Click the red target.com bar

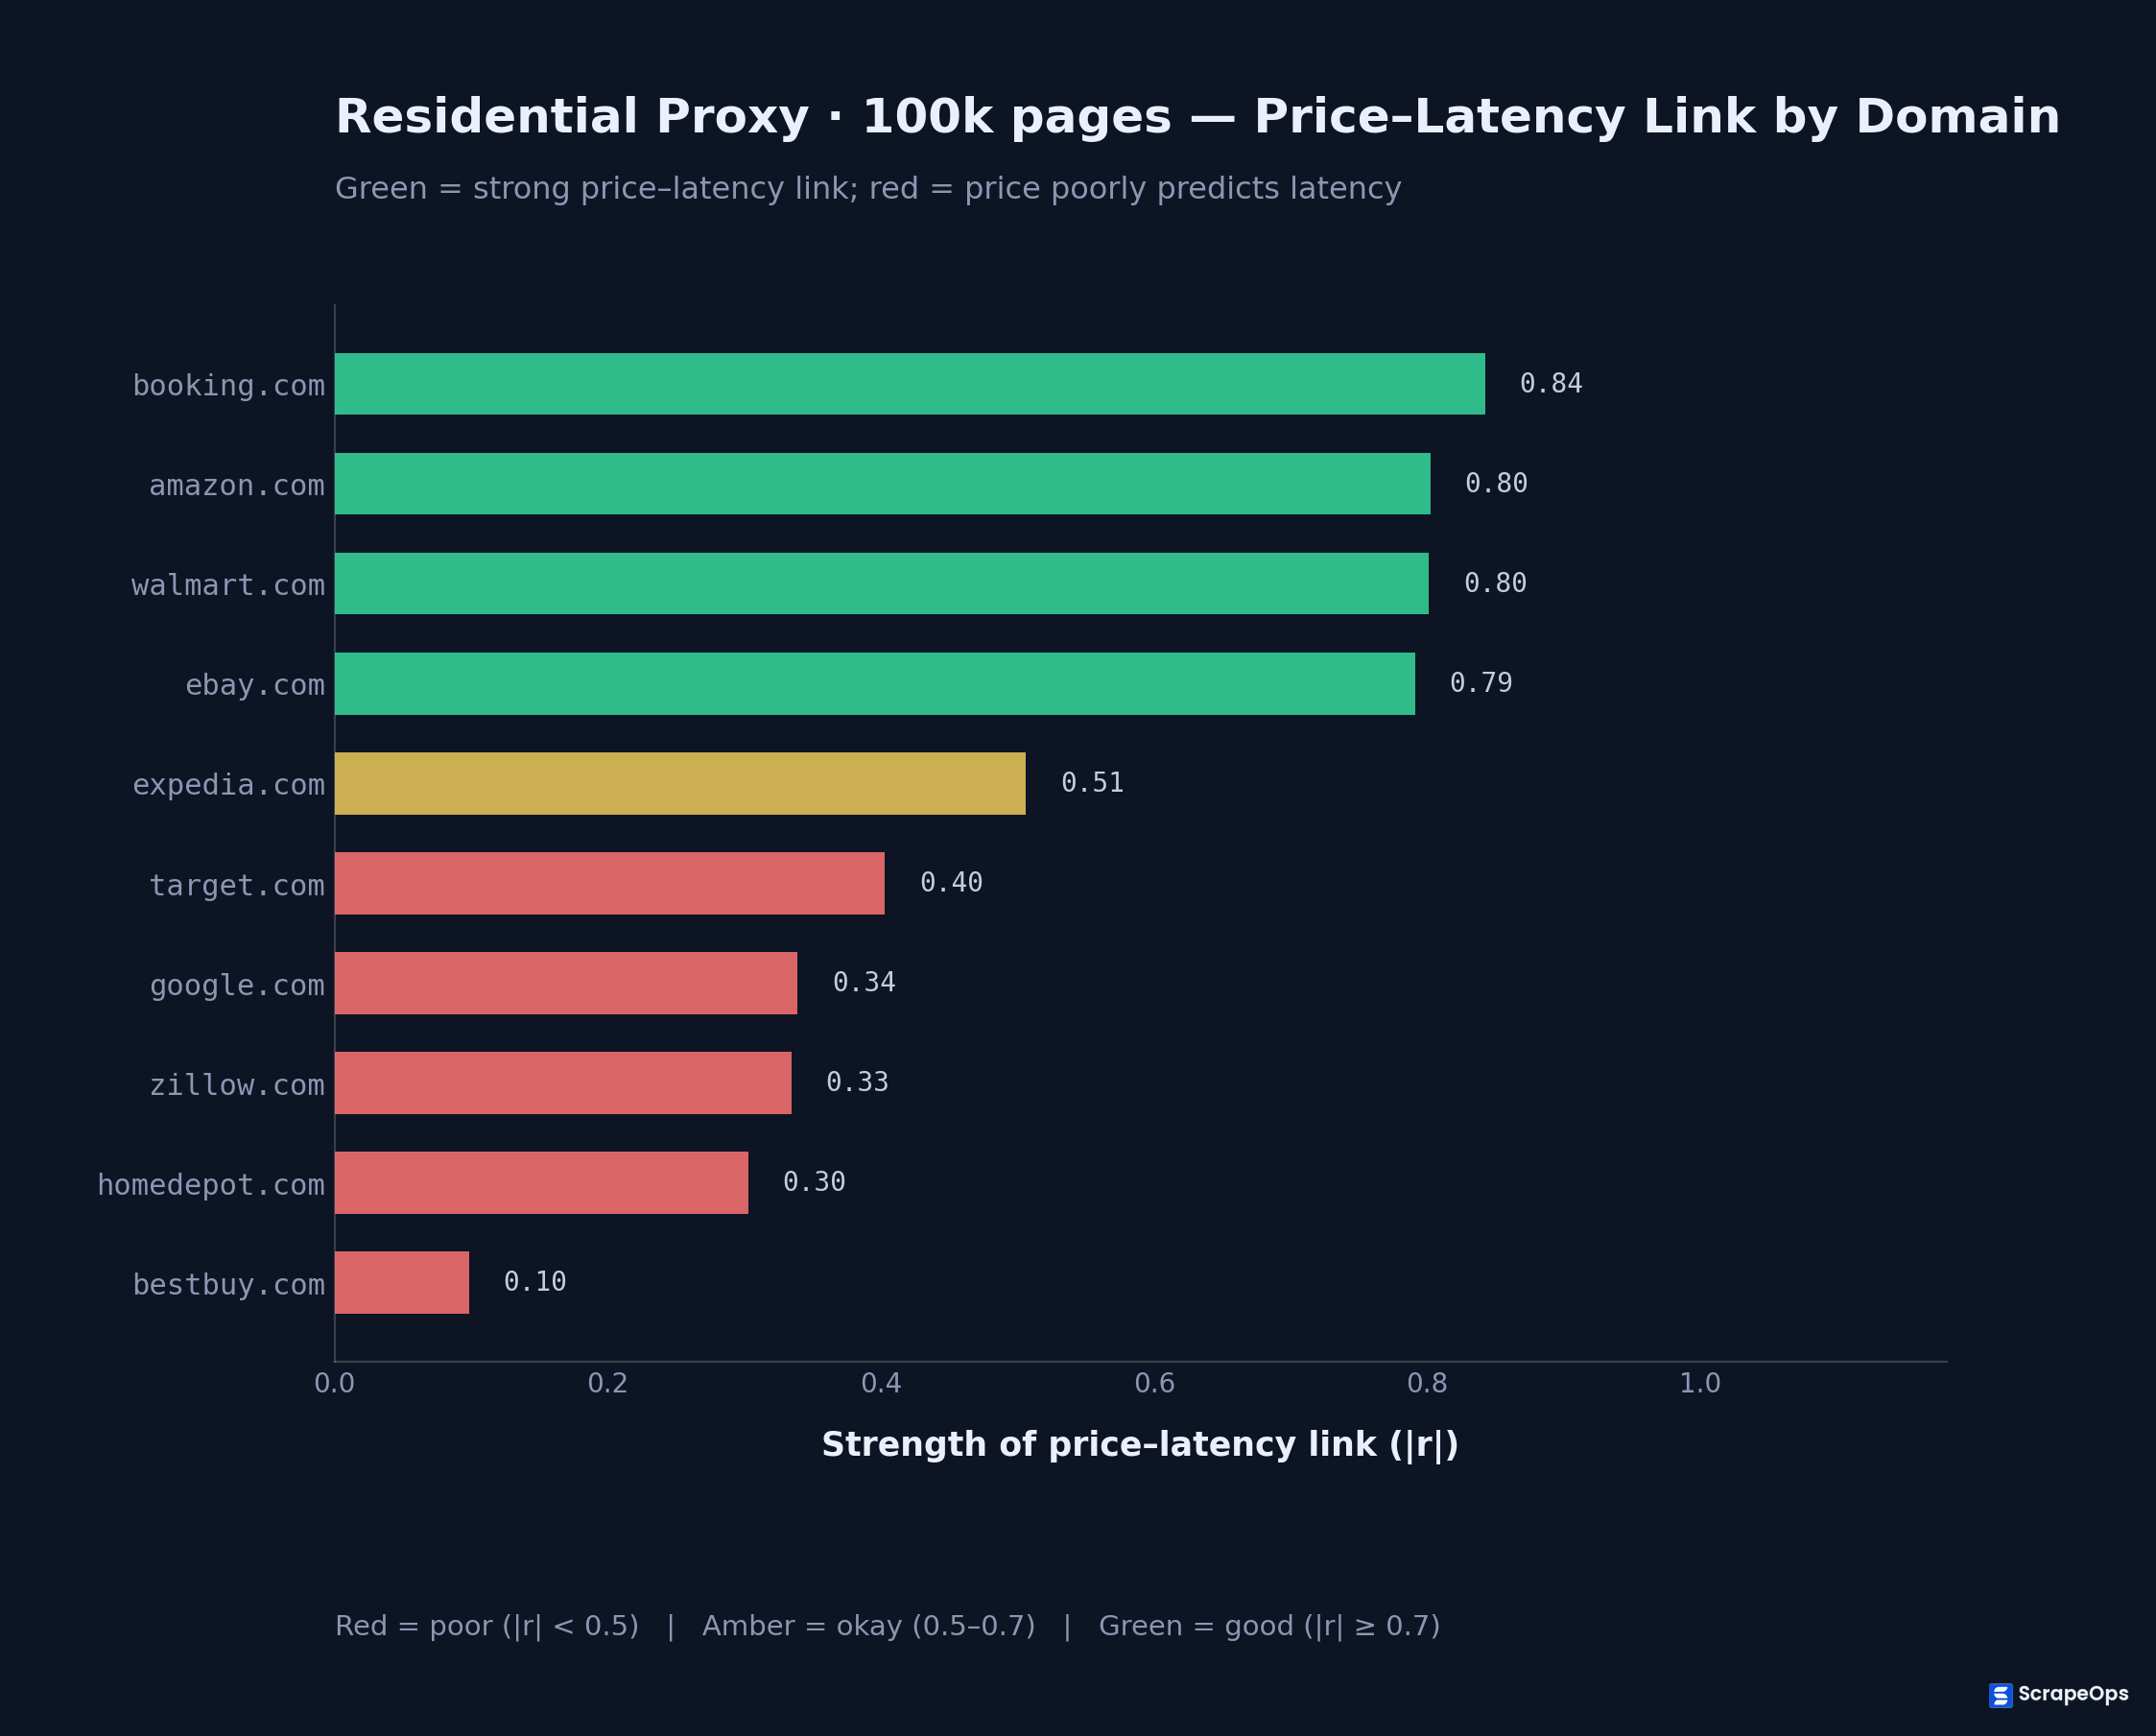coord(610,884)
